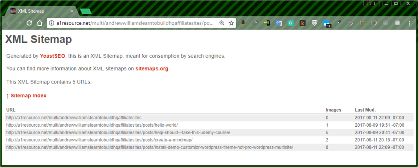The height and width of the screenshot is (167, 418).
Task: Open a new tab
Action: [x=86, y=11]
